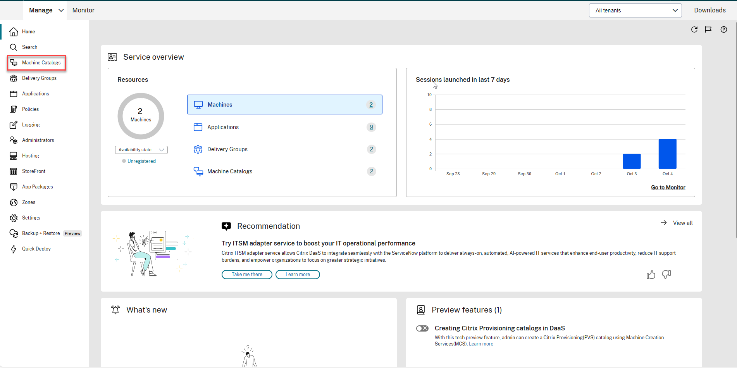
Task: Click the Oct 4 bar in sessions chart
Action: (667, 154)
